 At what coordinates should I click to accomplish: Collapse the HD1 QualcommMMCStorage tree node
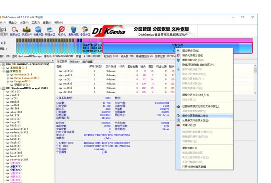click(0, 88)
